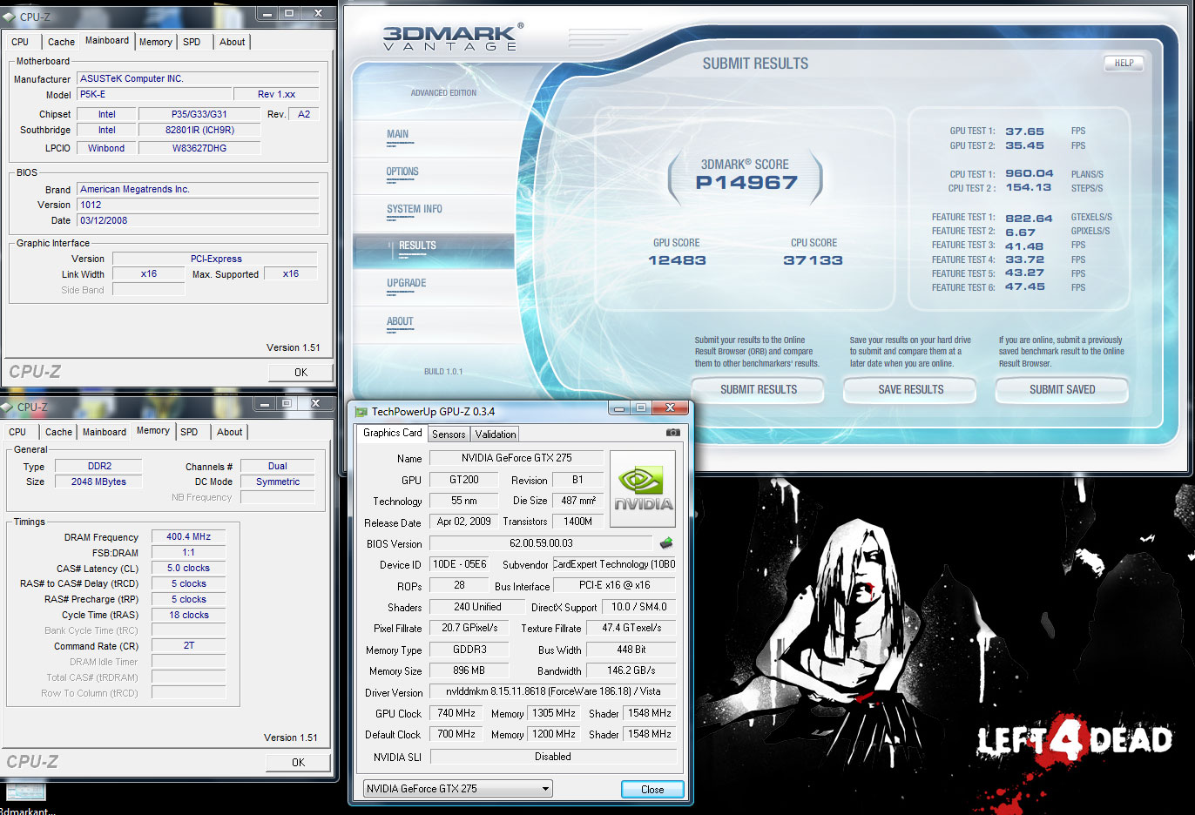Click the BIOS save chip icon in GPU-Z

pos(666,542)
